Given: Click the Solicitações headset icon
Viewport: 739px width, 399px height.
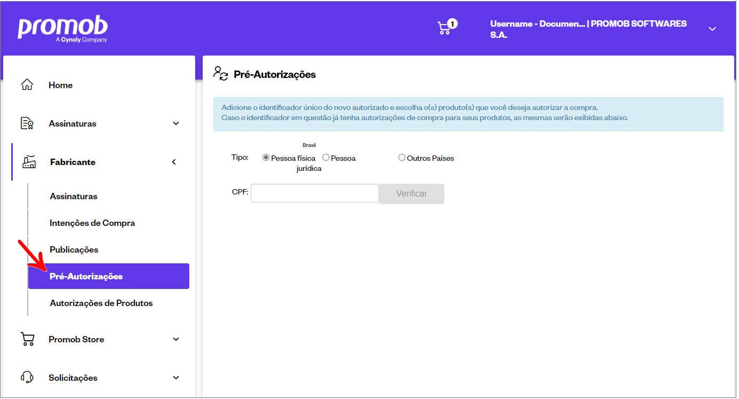Looking at the screenshot, I should [x=27, y=378].
